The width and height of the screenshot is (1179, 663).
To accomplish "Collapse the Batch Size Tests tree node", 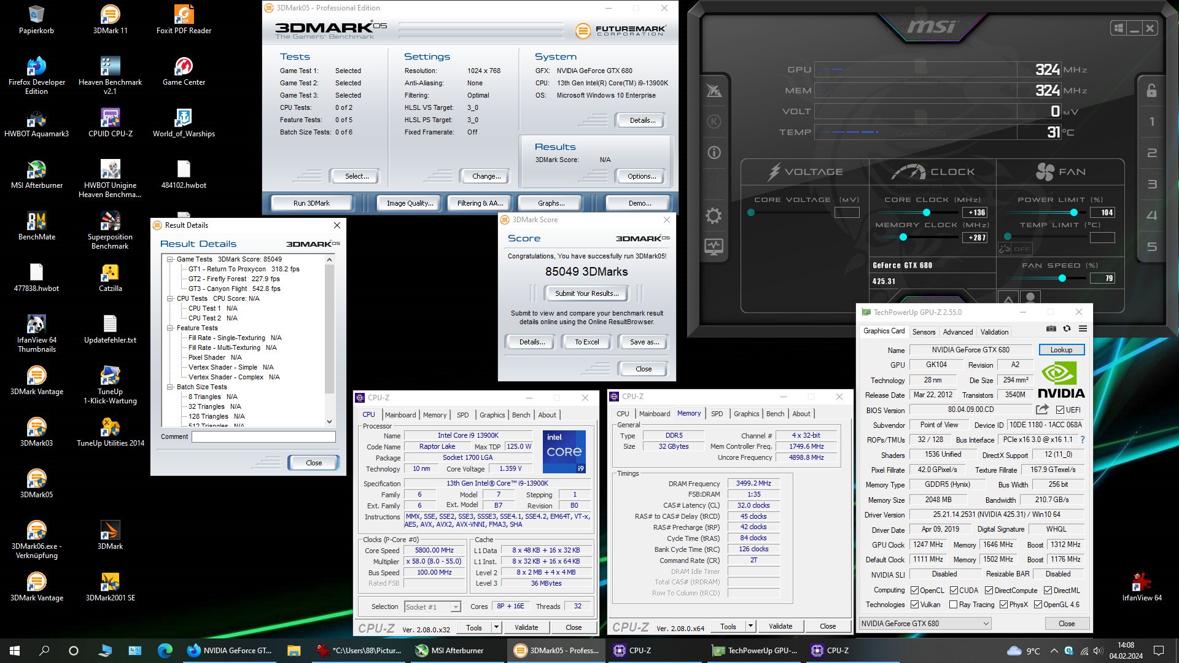I will [170, 387].
